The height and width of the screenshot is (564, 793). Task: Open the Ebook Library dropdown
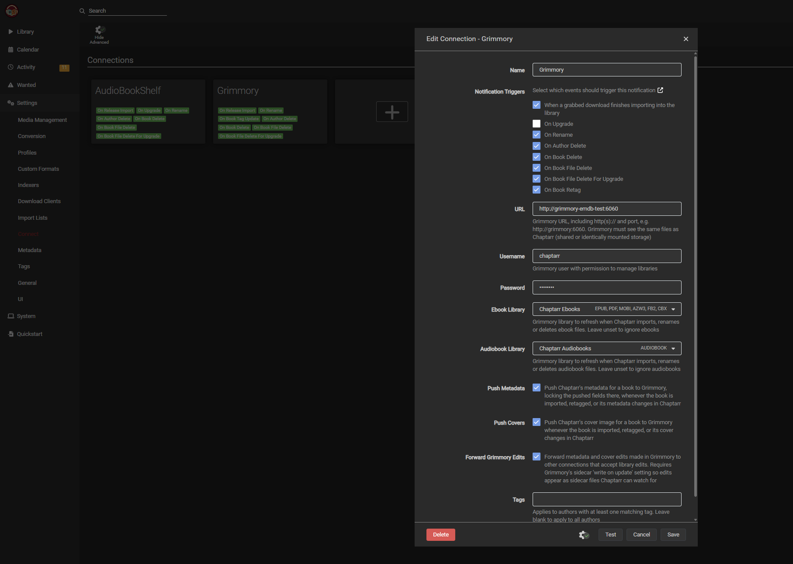click(607, 309)
